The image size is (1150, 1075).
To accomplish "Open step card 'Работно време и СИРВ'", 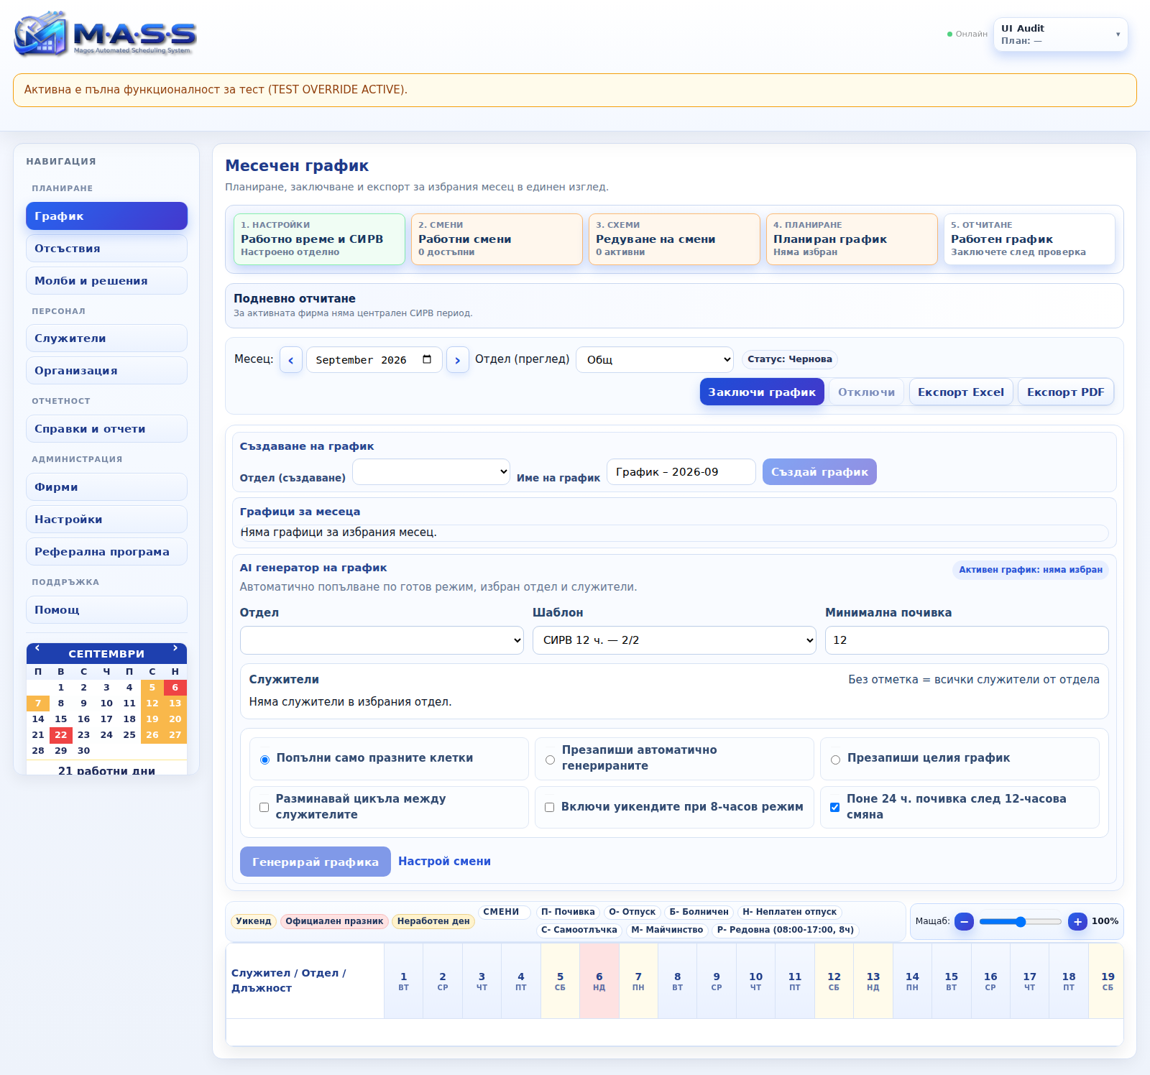I will click(x=319, y=239).
